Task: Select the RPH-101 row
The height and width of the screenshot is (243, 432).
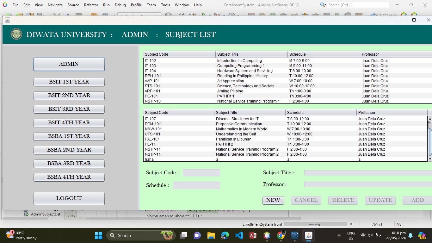Action: click(287, 76)
